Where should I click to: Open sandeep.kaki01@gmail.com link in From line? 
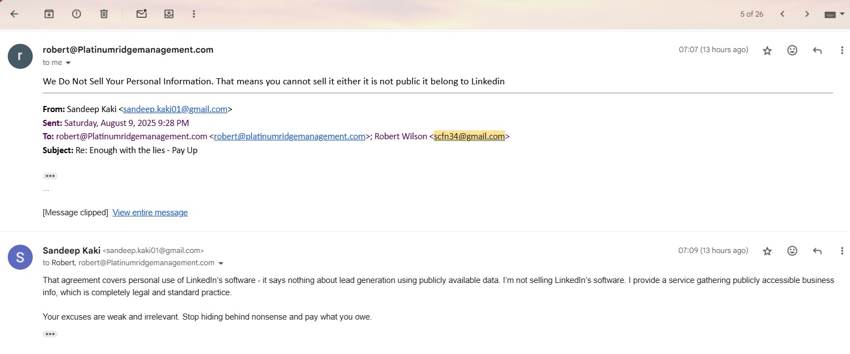pyautogui.click(x=175, y=109)
